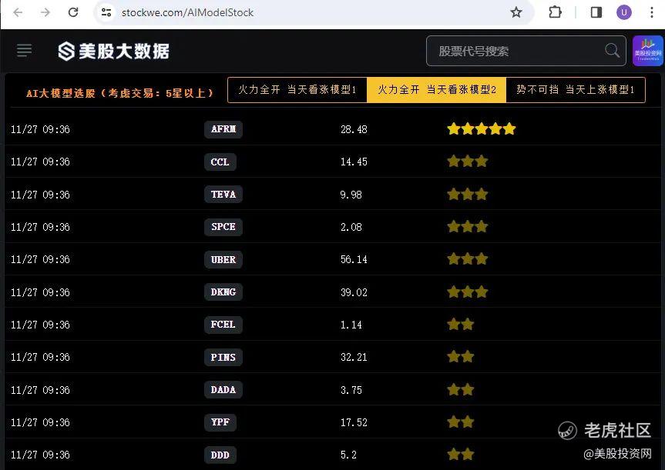Click the three-star rating for SPCE
This screenshot has width=665, height=470.
[x=468, y=226]
